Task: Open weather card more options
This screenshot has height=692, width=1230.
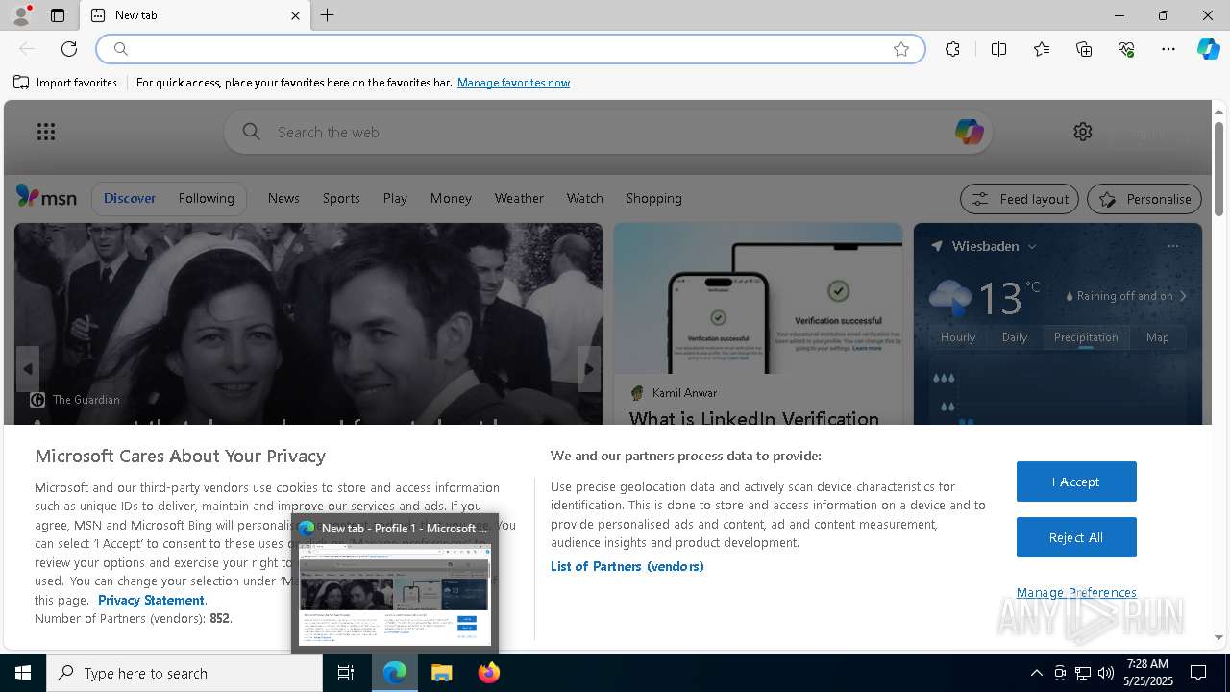Action: [1172, 246]
